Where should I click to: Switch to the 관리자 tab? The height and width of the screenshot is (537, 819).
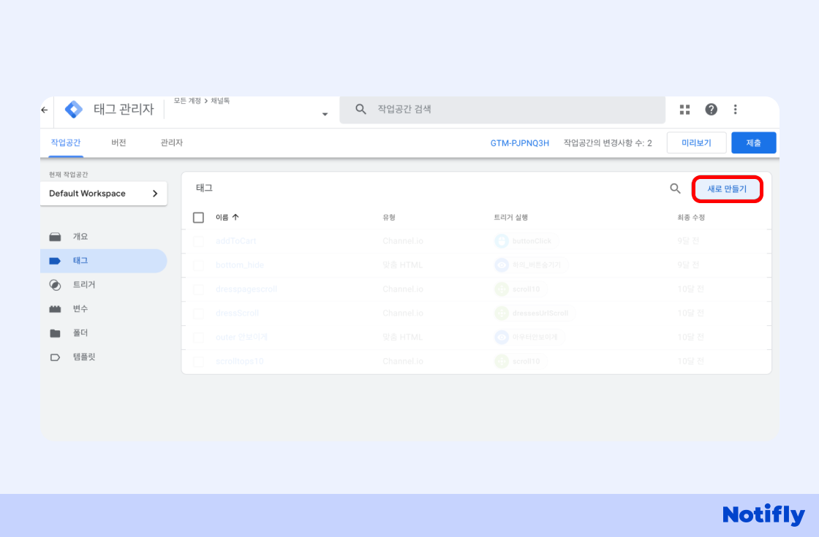171,142
